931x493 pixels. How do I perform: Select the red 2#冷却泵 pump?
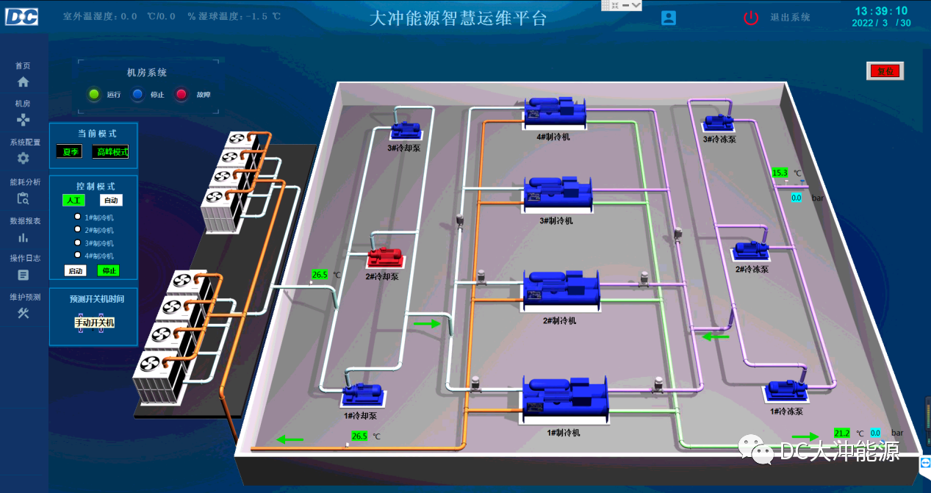387,258
